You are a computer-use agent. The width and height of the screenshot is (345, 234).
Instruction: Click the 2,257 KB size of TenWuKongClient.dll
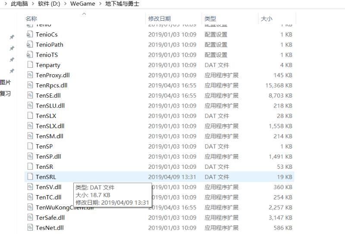coord(280,207)
